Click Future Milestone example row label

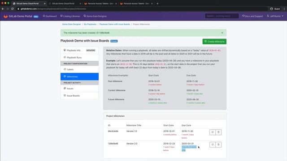pos(116,99)
